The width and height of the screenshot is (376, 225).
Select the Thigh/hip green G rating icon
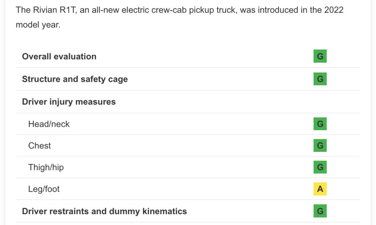(320, 167)
